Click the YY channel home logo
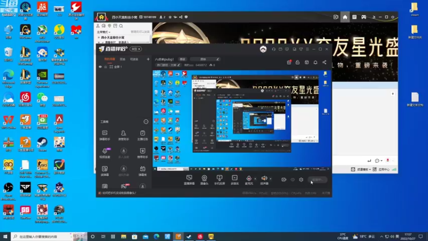 (101, 17)
